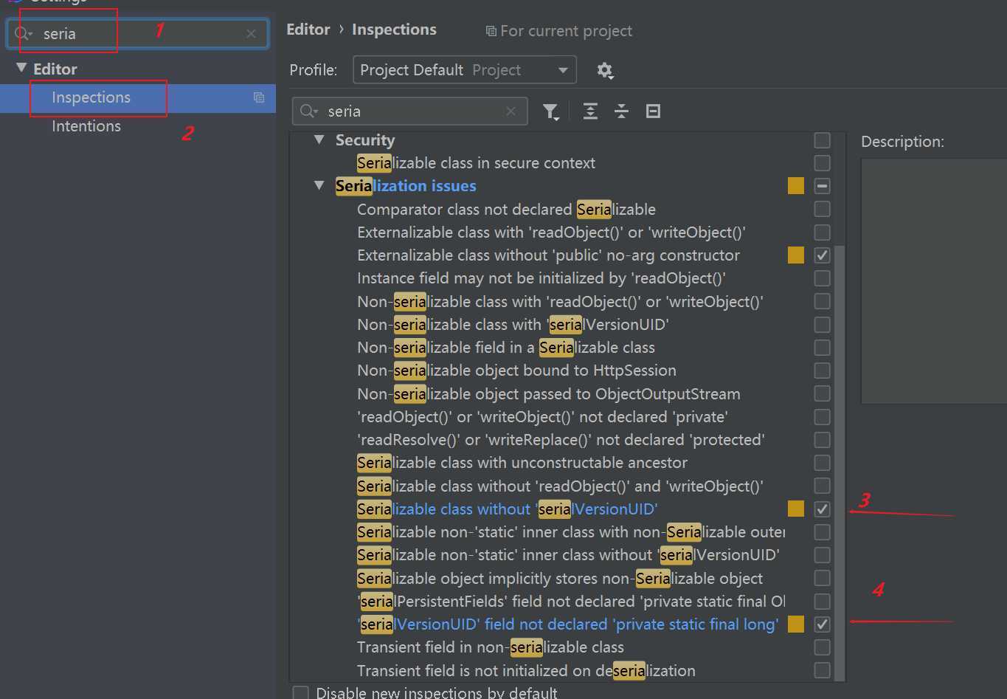This screenshot has width=1007, height=699.
Task: Open the profile gear settings menu
Action: coord(605,71)
